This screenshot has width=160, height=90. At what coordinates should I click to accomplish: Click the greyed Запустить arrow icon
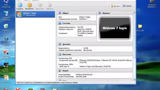[40, 5]
